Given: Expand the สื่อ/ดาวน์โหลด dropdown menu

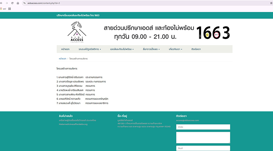Looking at the screenshot, I should click(x=151, y=49).
